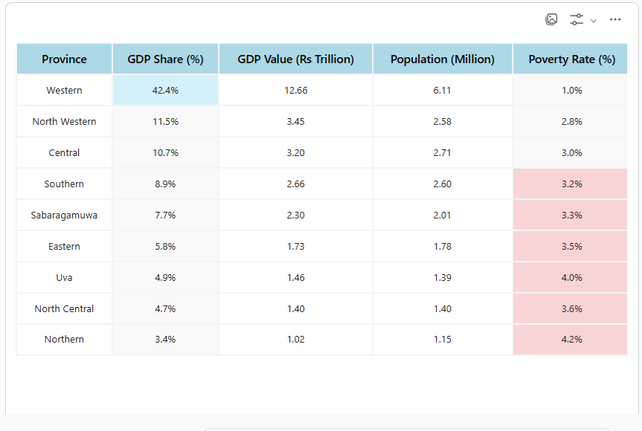
Task: Select the Poverty Rate (%) column header
Action: [x=571, y=59]
